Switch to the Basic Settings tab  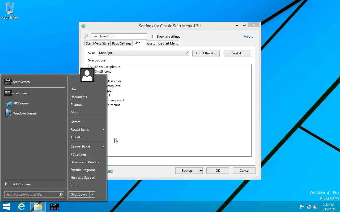tap(122, 43)
